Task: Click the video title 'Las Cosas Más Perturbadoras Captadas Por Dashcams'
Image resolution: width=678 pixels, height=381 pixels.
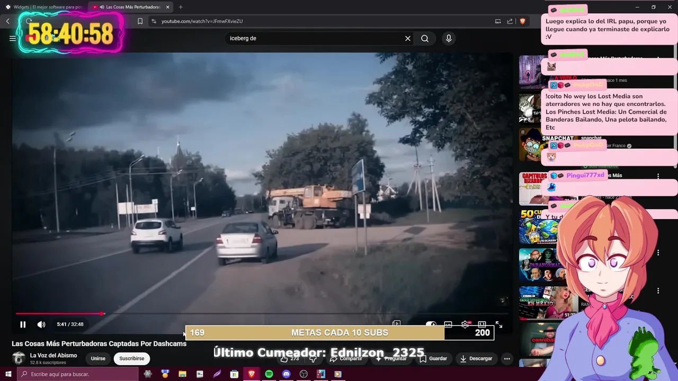Action: [99, 343]
